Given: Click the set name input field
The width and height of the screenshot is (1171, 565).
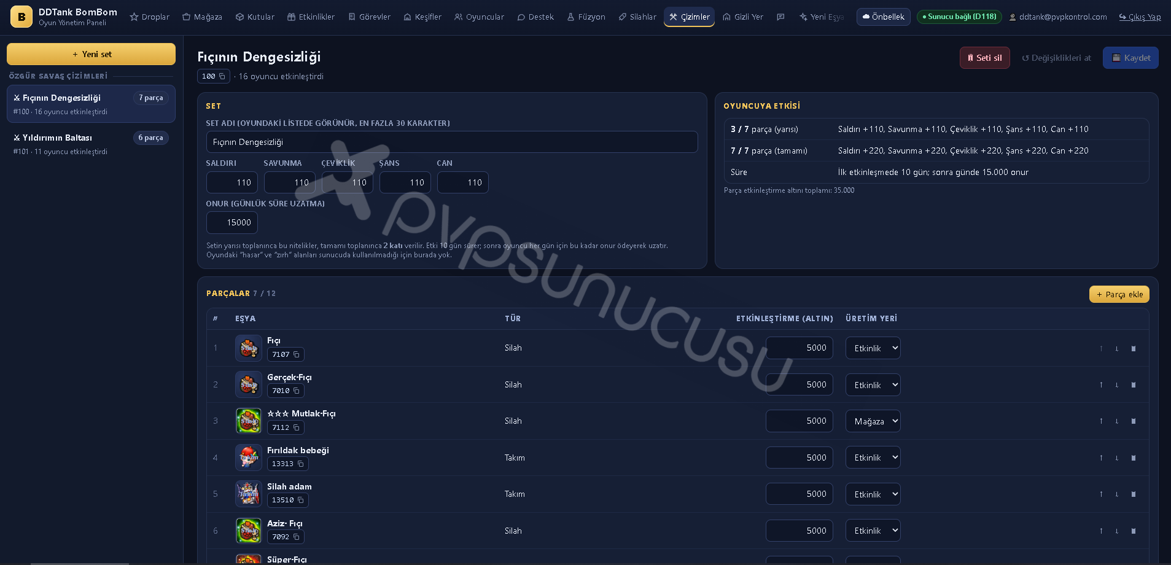Looking at the screenshot, I should pyautogui.click(x=452, y=142).
